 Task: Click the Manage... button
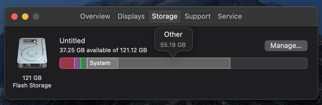286,46
